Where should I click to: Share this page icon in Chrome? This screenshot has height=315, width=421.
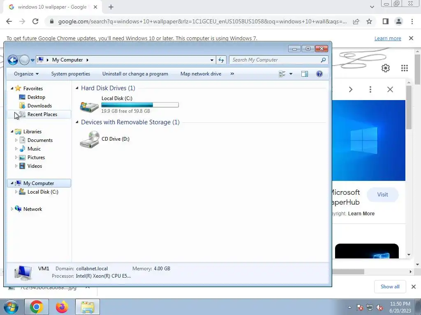point(356,21)
